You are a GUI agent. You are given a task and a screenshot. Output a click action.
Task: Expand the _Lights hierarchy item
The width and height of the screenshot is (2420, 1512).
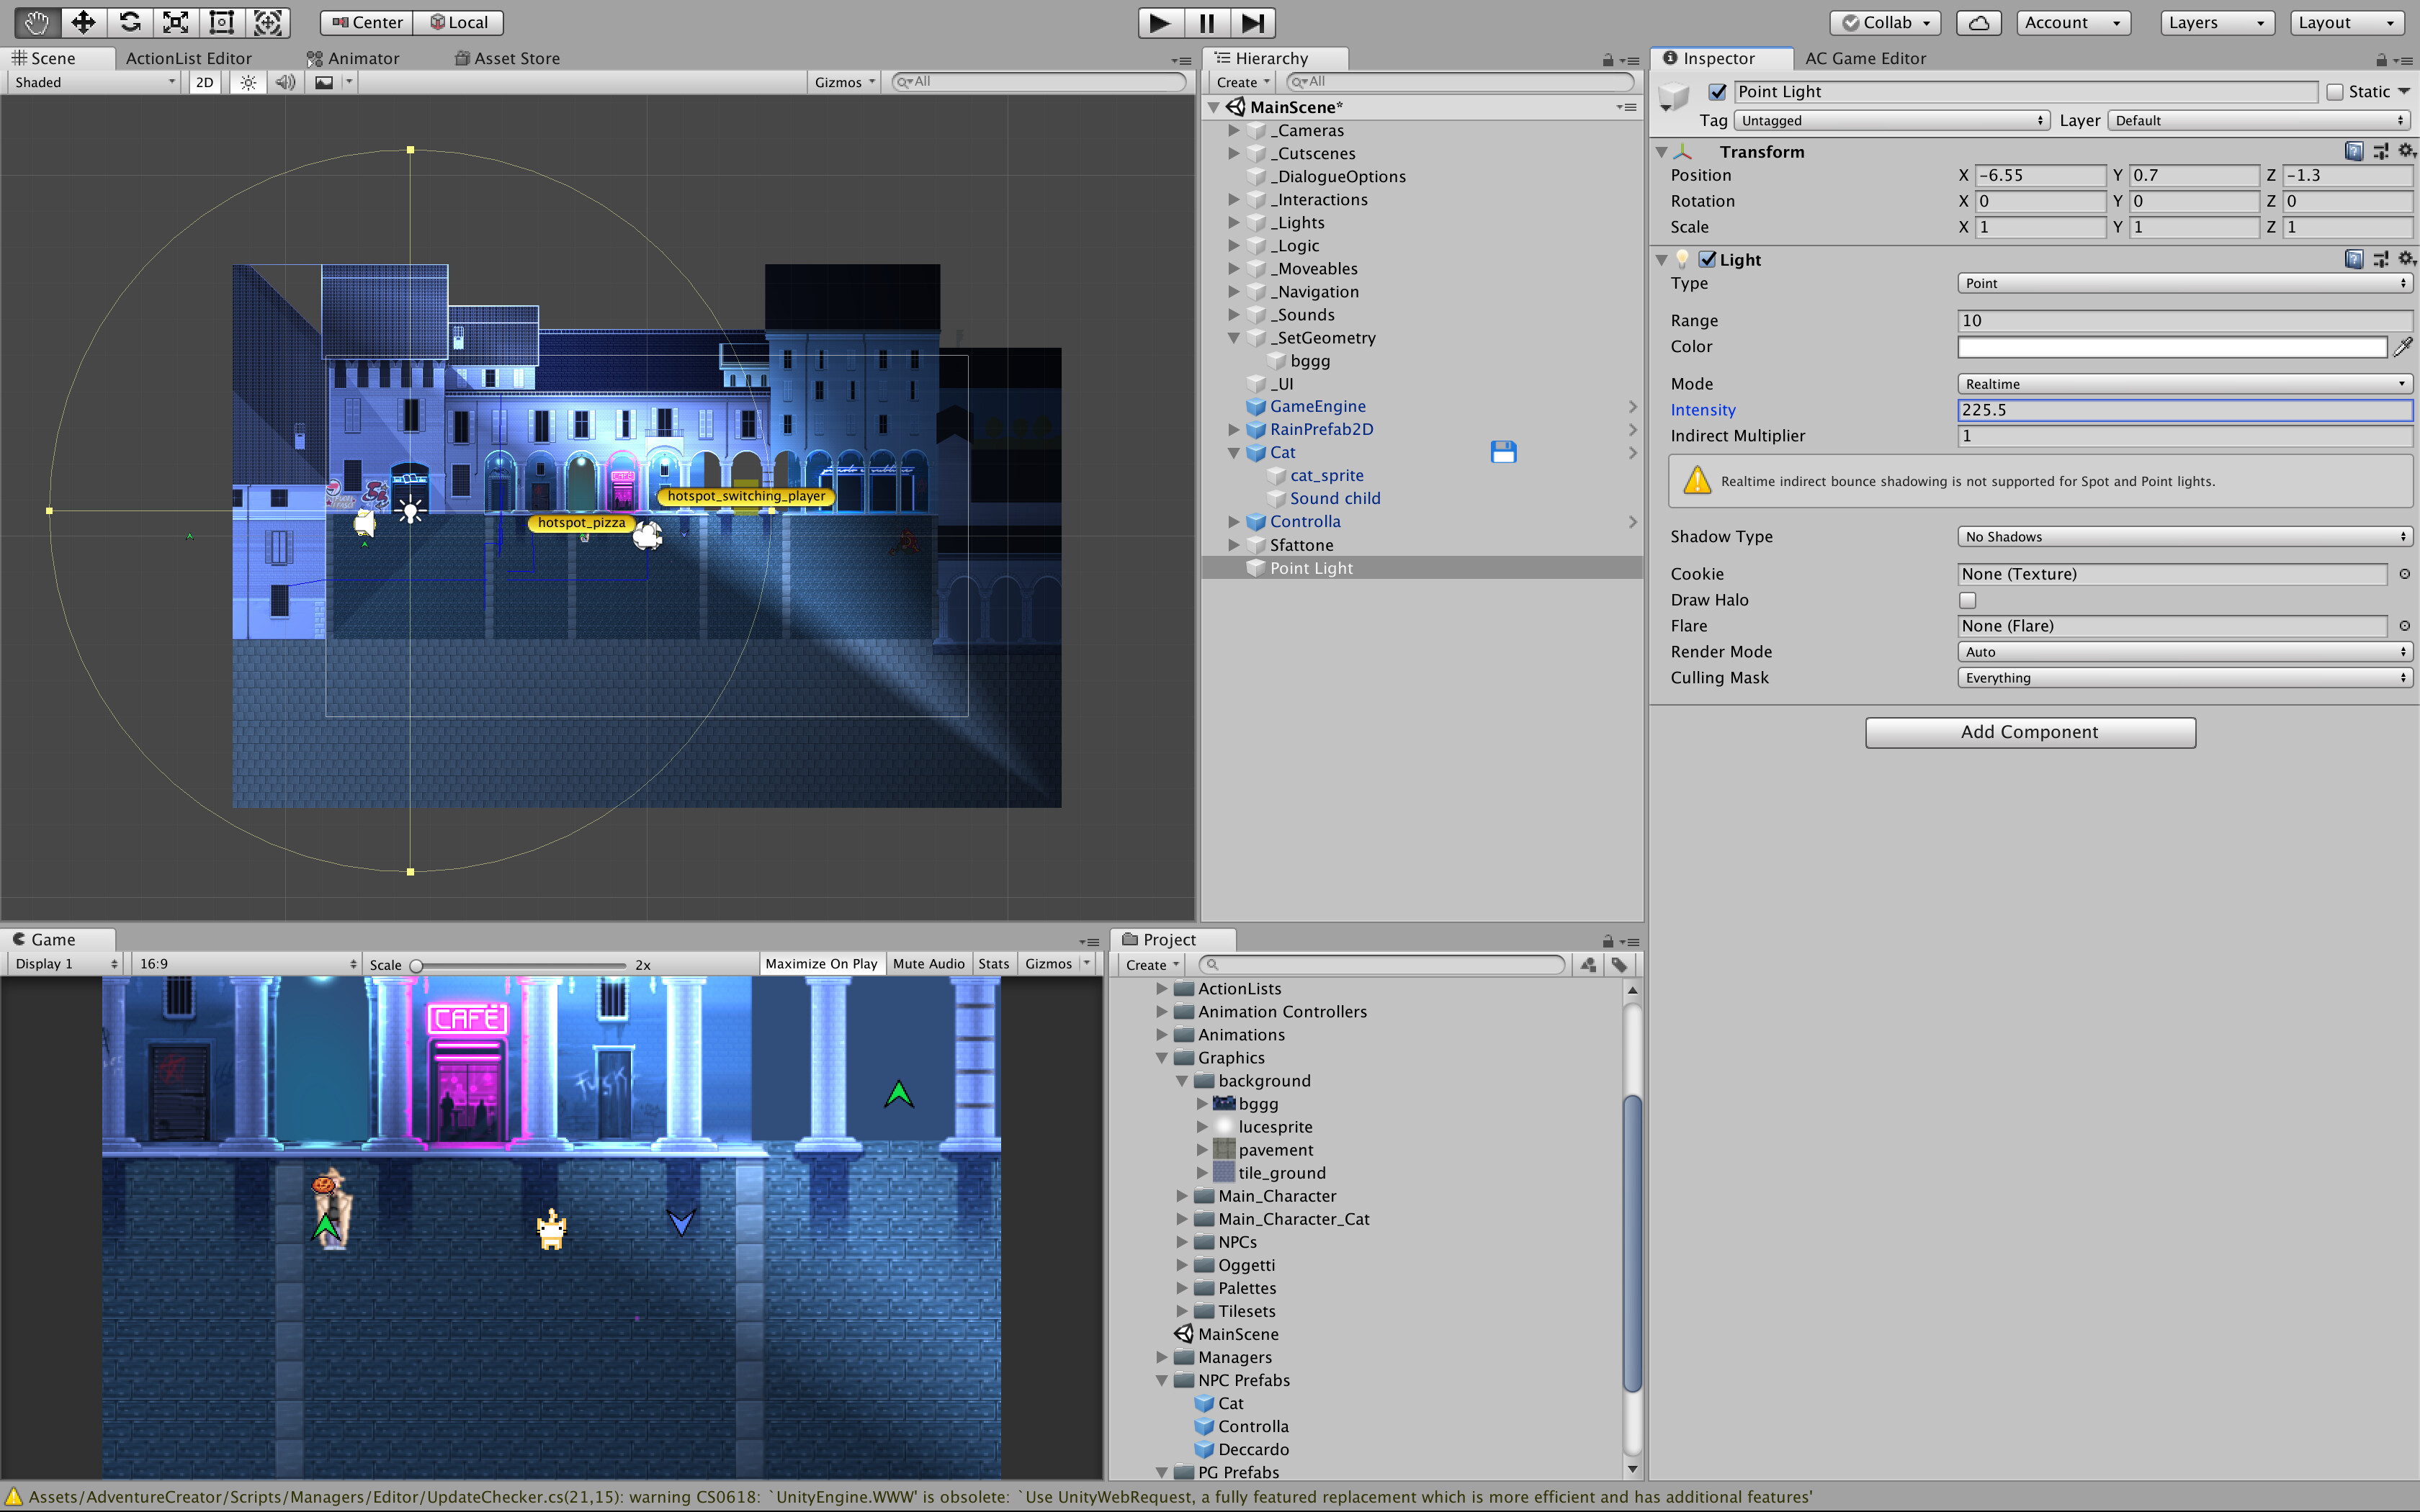tap(1234, 222)
